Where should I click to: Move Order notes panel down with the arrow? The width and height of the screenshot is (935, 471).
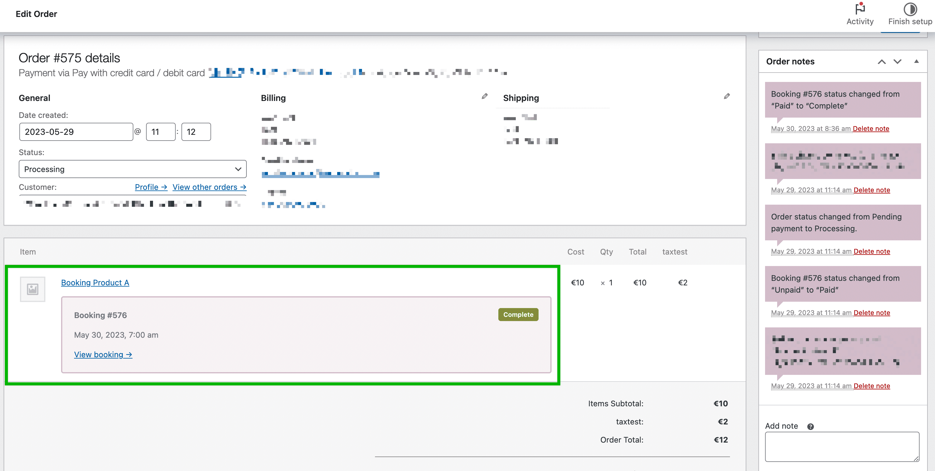897,62
